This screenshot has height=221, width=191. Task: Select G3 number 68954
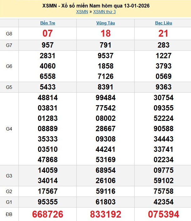106,170
